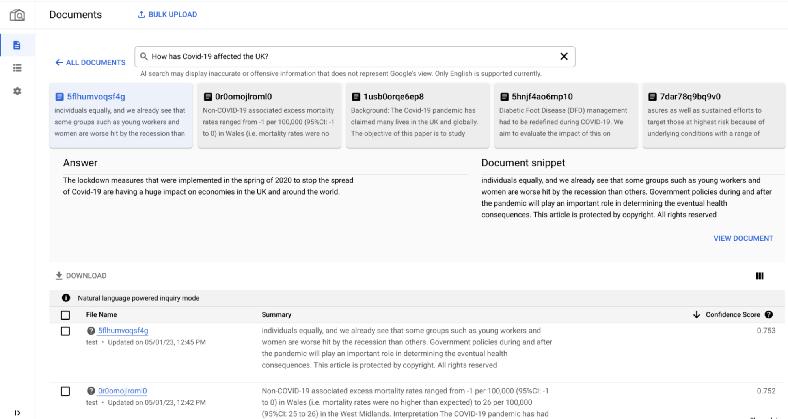Expand the collapsed sidebar navigation
788x419 pixels.
pos(17,413)
